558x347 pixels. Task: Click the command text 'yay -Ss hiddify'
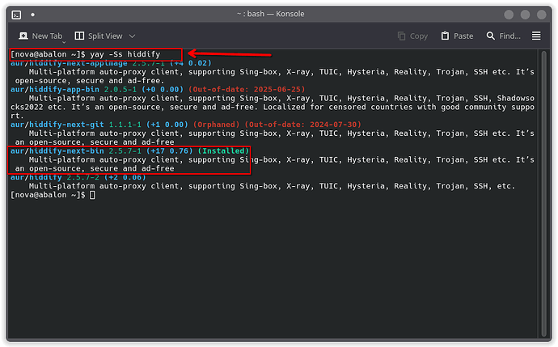point(125,54)
